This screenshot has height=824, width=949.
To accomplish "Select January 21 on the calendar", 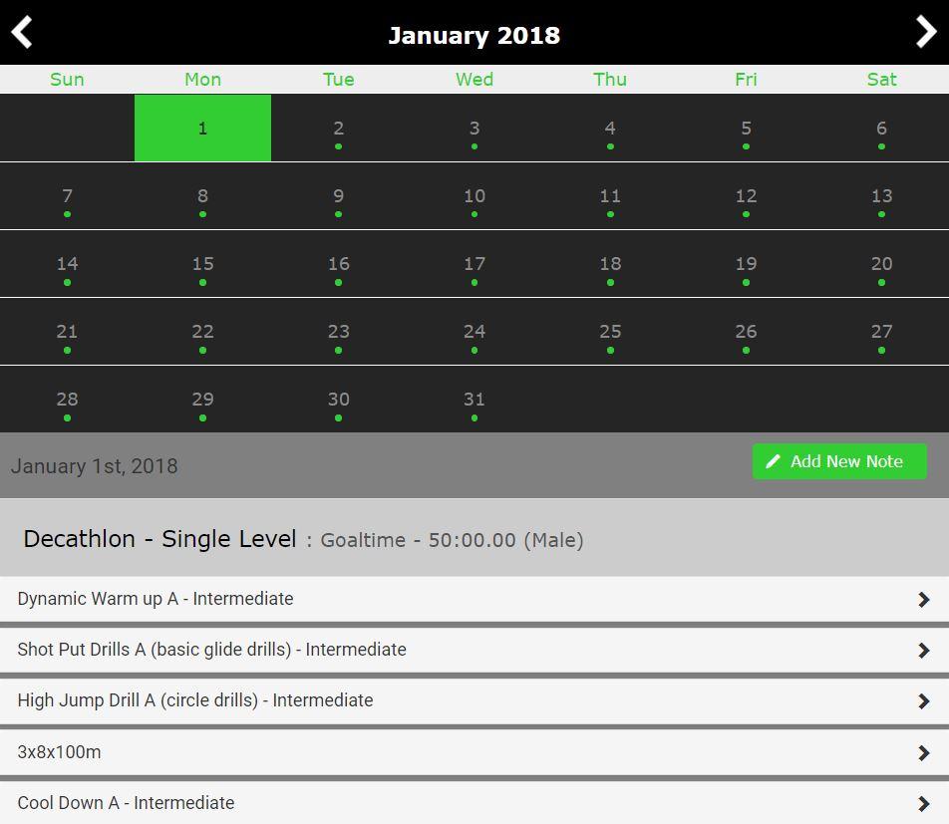I will click(x=67, y=332).
